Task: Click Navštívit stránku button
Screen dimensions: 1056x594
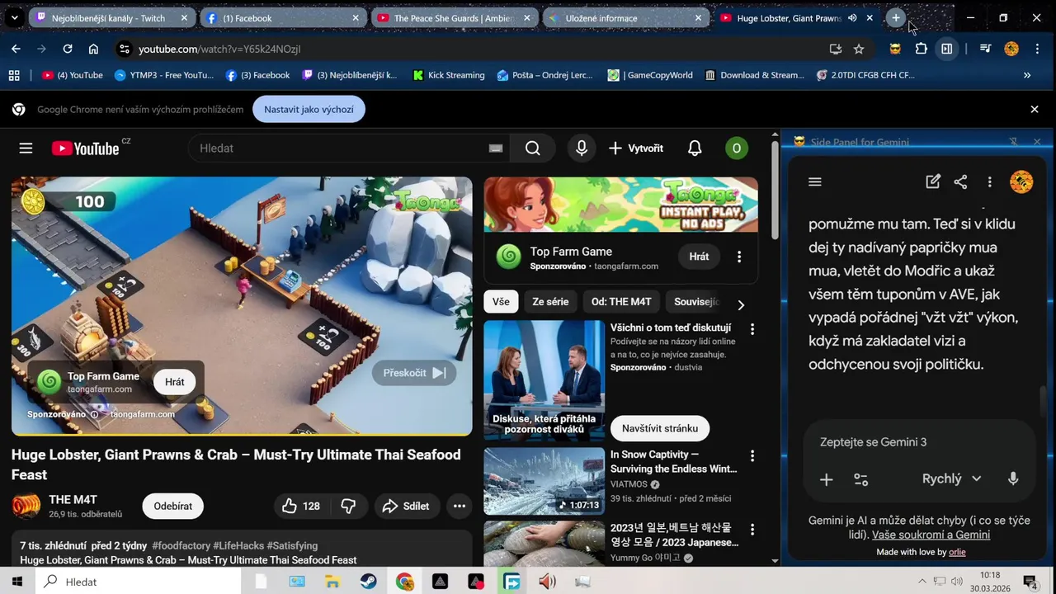Action: pyautogui.click(x=660, y=429)
